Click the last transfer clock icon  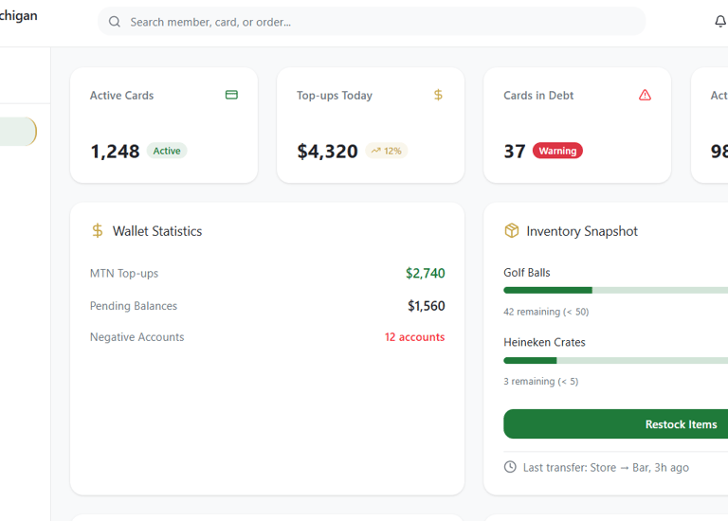point(510,467)
